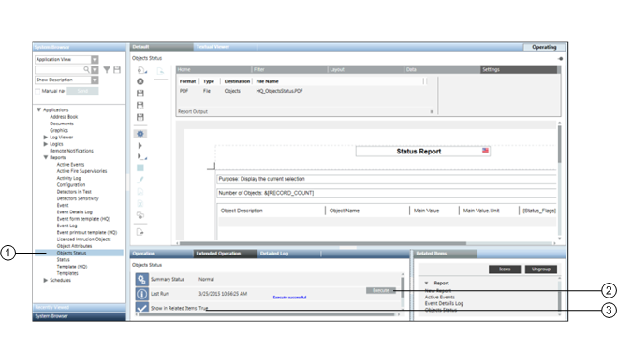This screenshot has height=364, width=617.
Task: Click the stop circle icon in report toolbar
Action: 140,81
